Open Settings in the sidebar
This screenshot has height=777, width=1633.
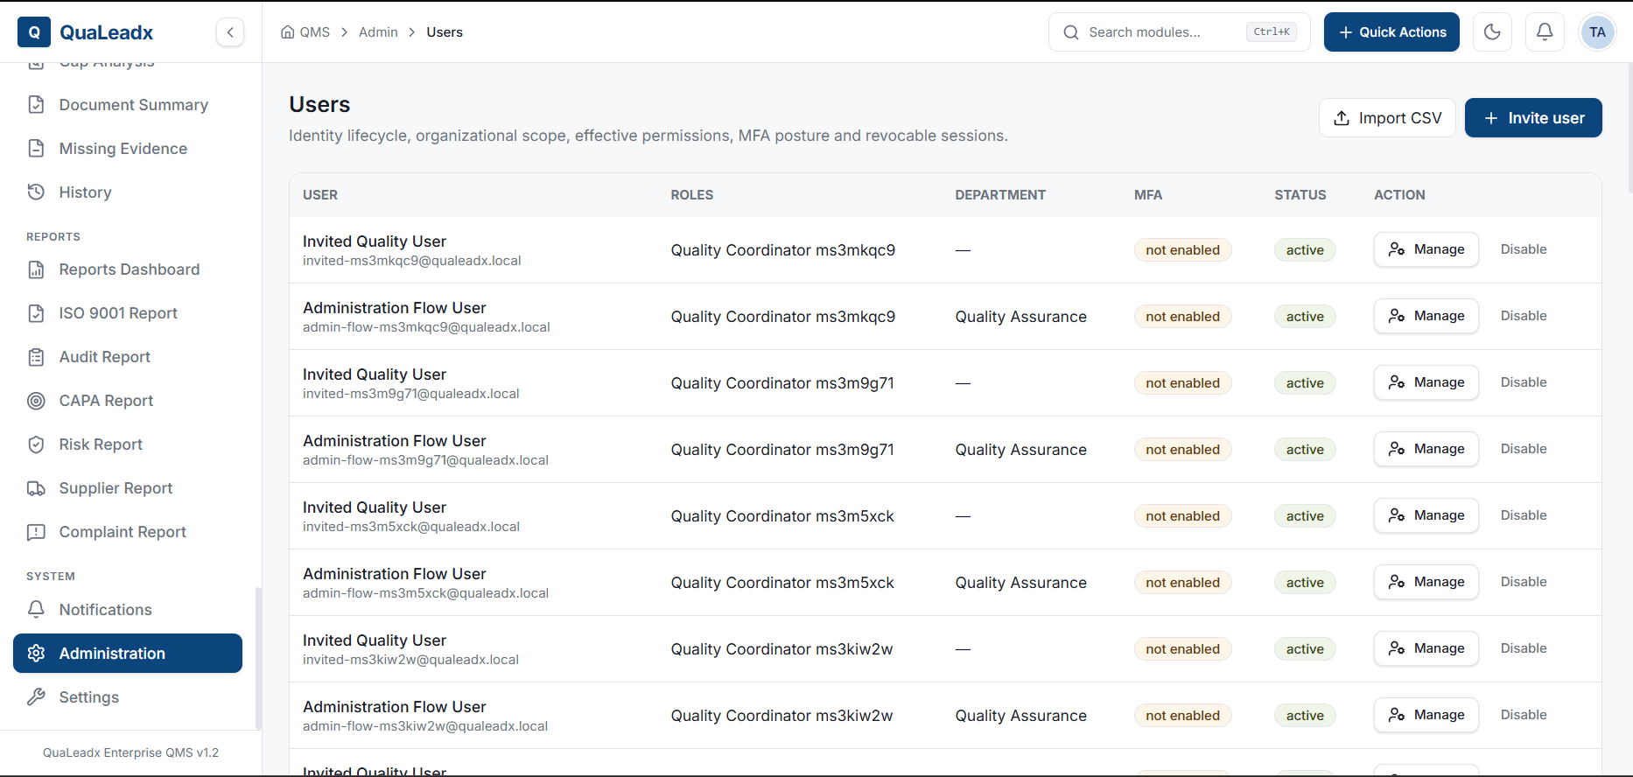(128, 697)
